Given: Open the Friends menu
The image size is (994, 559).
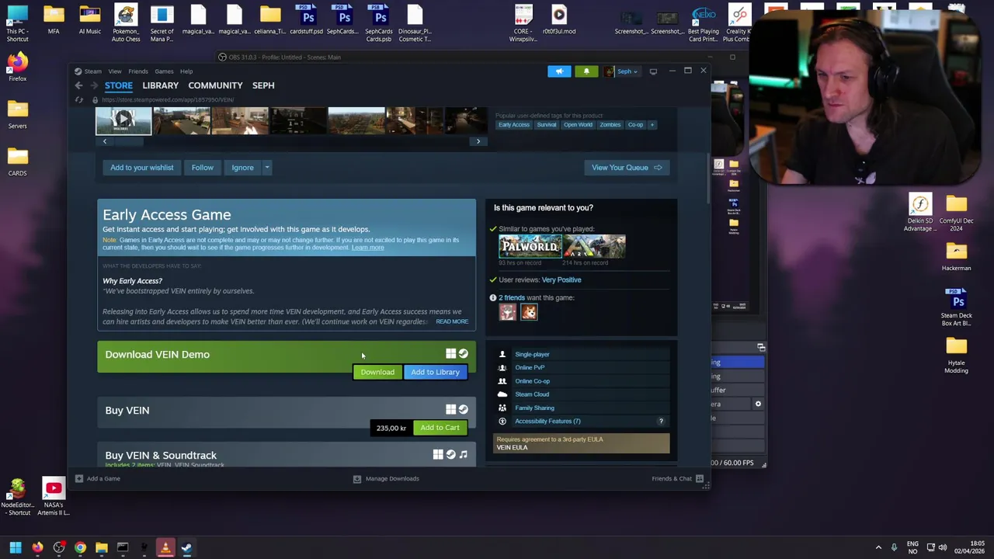Looking at the screenshot, I should point(138,71).
